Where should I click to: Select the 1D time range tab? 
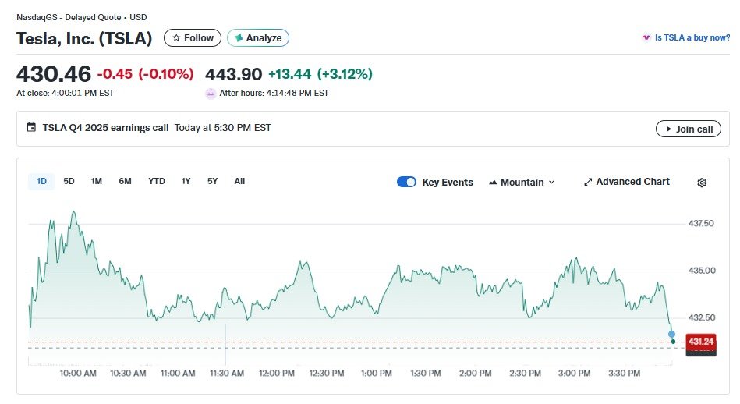[42, 182]
